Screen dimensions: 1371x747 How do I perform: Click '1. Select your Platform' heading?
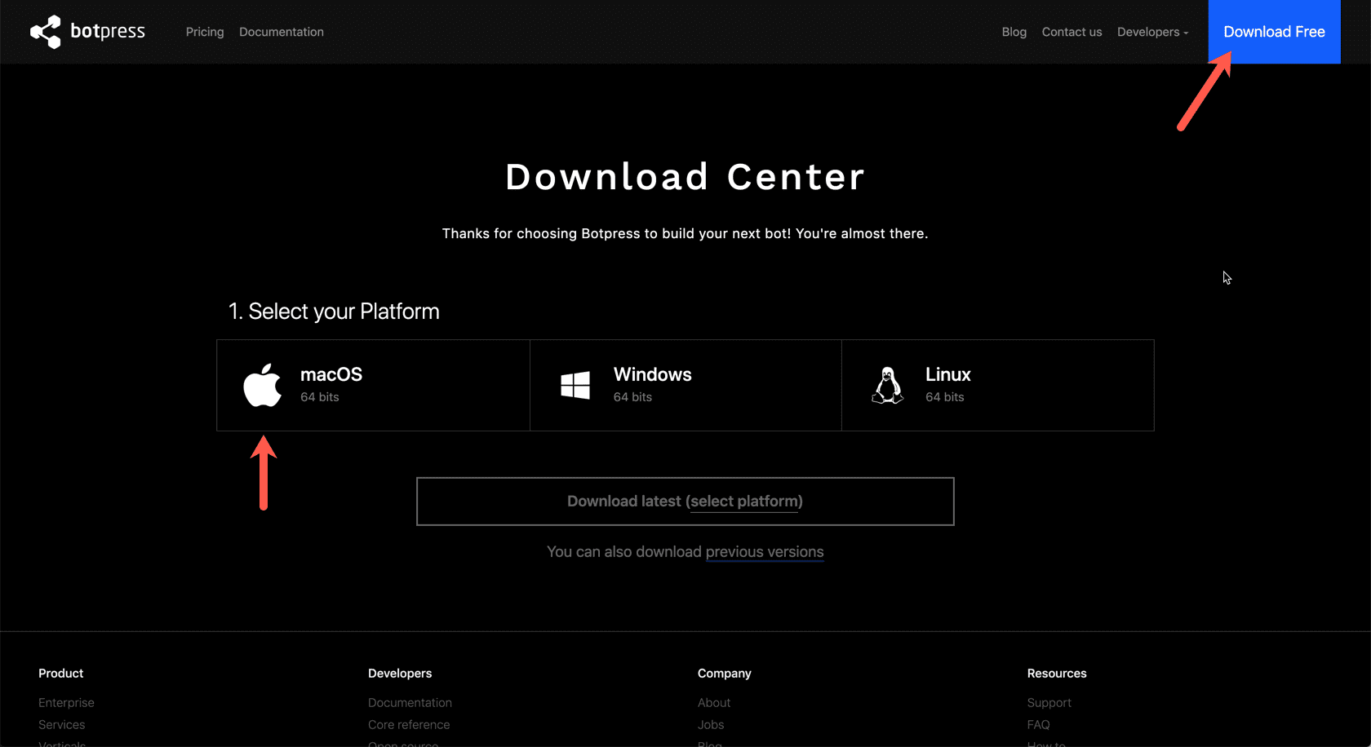click(334, 312)
